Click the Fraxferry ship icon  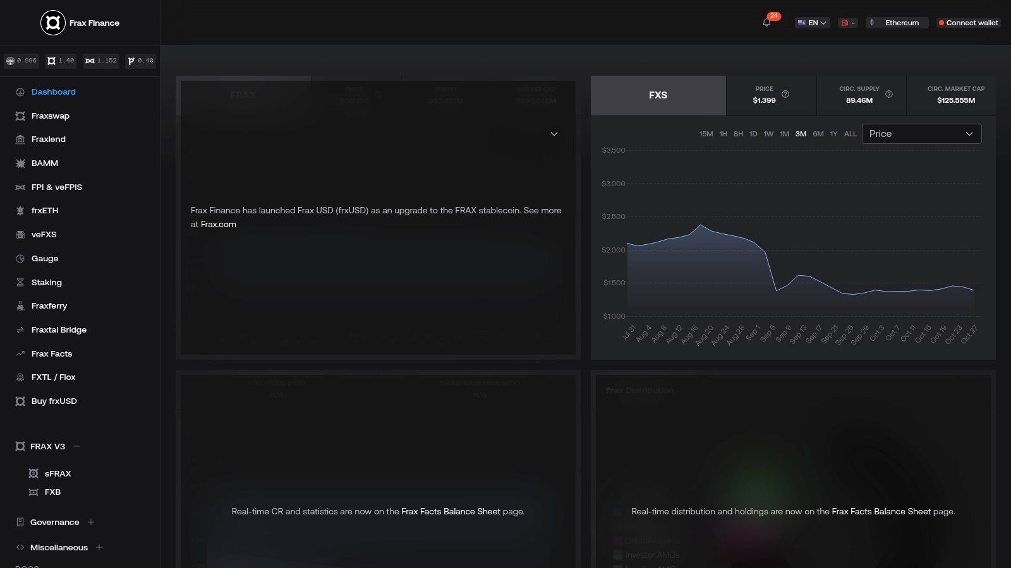coord(20,306)
